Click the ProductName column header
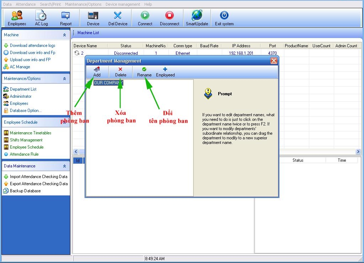 (296, 46)
